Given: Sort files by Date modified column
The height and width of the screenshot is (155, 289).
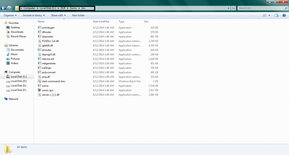Looking at the screenshot, I should point(101,21).
